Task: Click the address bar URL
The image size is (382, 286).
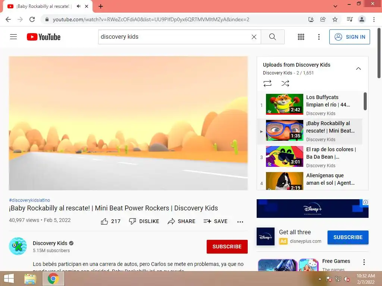Action: pos(151,19)
